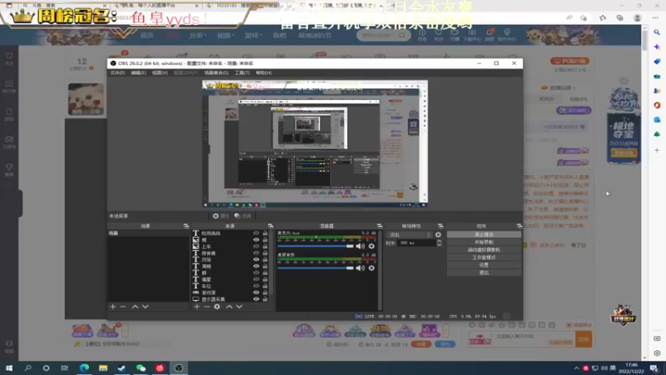Screen dimensions: 666x375
Task: Add a new source with plus icon
Action: [196, 307]
